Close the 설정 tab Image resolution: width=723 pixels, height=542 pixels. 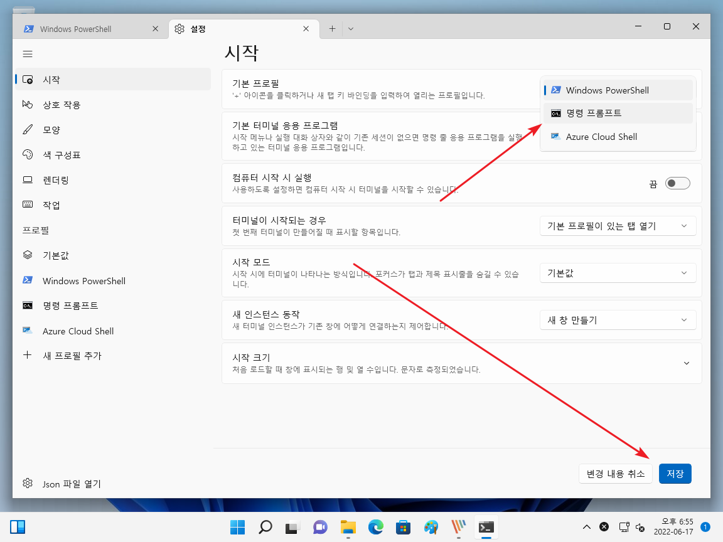[306, 29]
